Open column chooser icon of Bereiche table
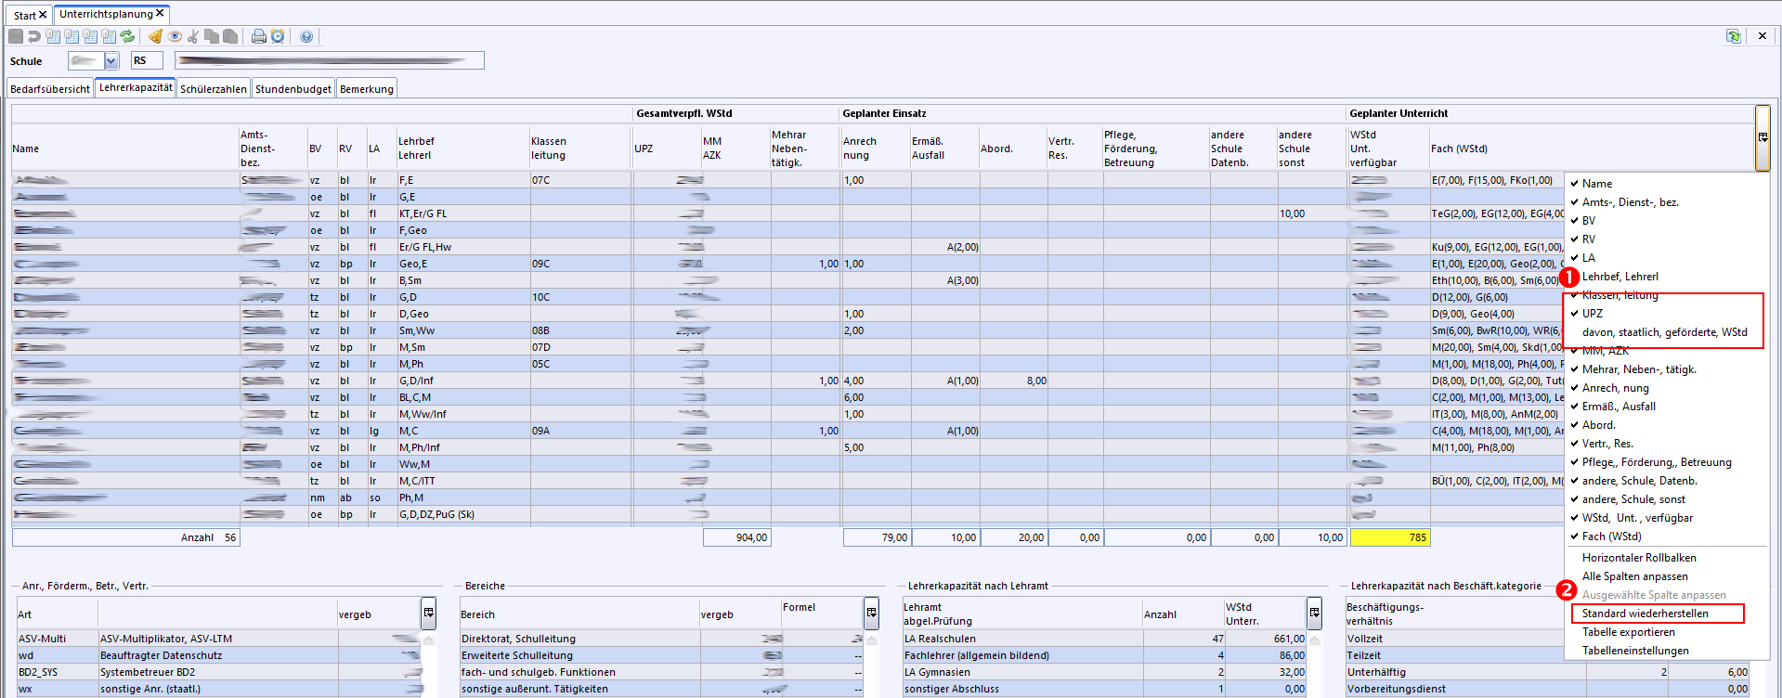Image resolution: width=1782 pixels, height=698 pixels. pos(872,613)
